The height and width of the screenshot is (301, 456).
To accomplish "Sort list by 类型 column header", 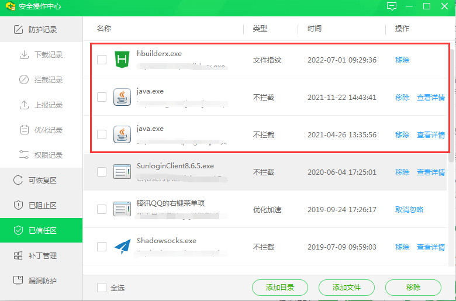I will (x=260, y=29).
